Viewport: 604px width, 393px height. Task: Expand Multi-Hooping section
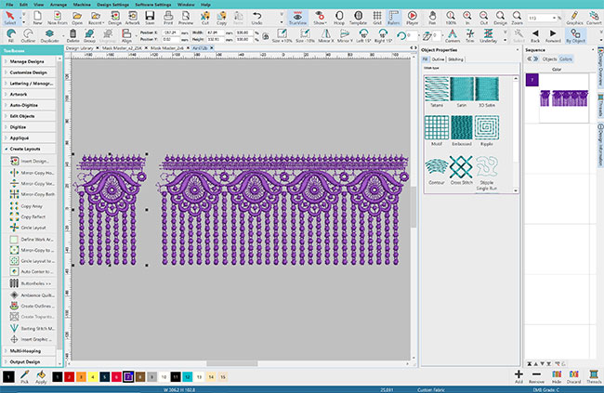point(30,350)
